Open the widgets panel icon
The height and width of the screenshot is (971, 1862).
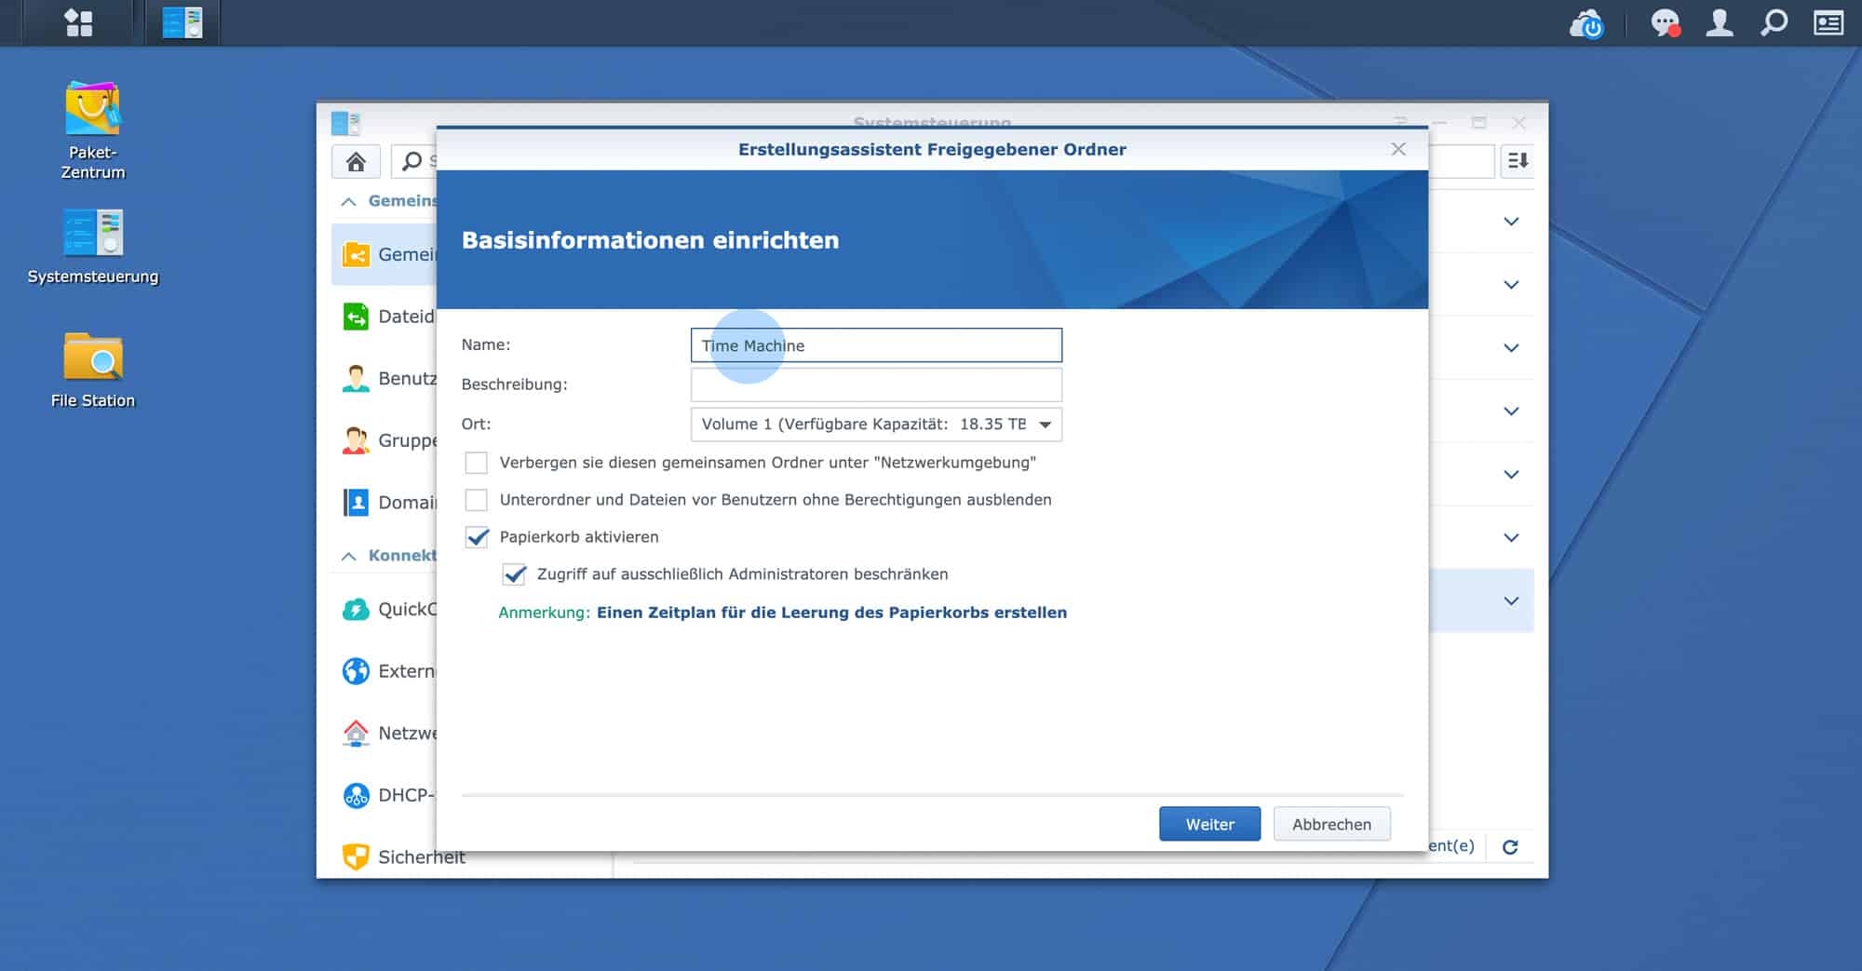tap(1828, 22)
